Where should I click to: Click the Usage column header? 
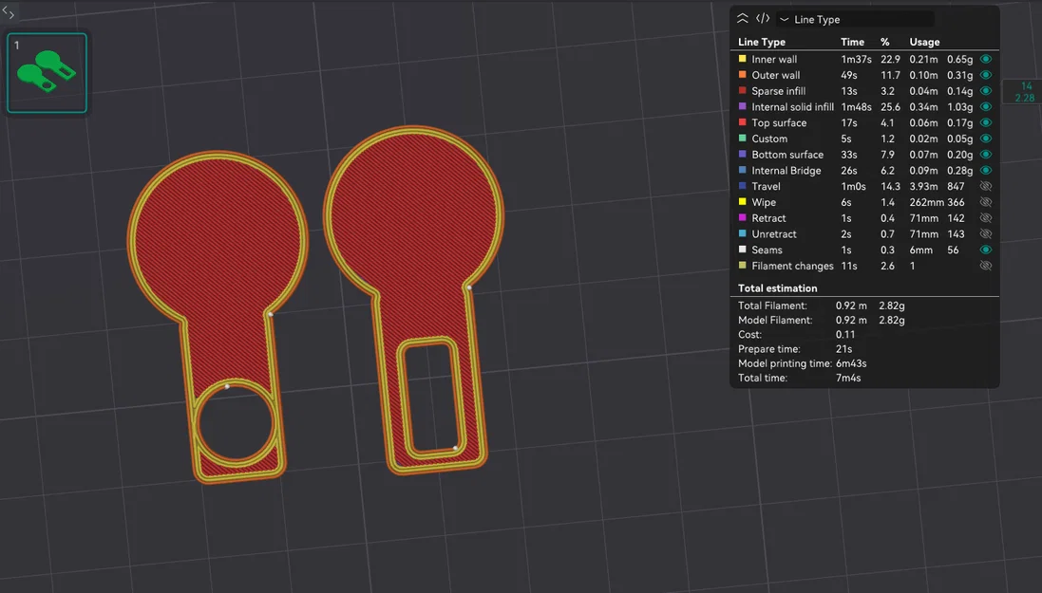coord(924,42)
